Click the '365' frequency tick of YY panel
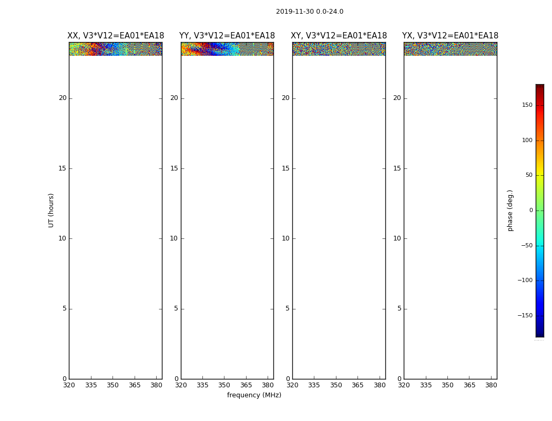 (246, 385)
